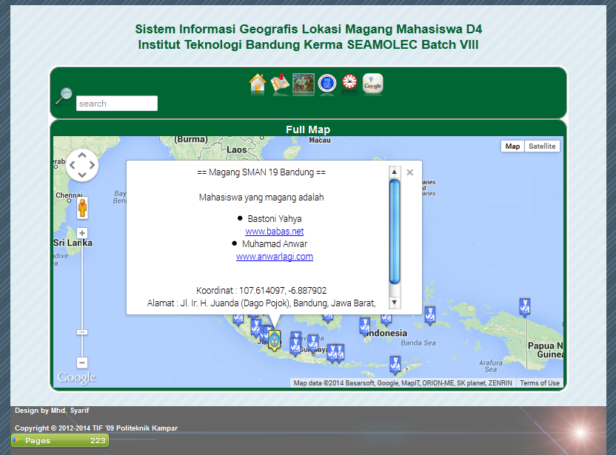The height and width of the screenshot is (455, 616).
Task: Close the SMAN 19 Bandung info window
Action: [409, 172]
